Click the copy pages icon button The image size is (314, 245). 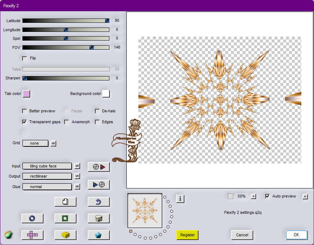65,202
